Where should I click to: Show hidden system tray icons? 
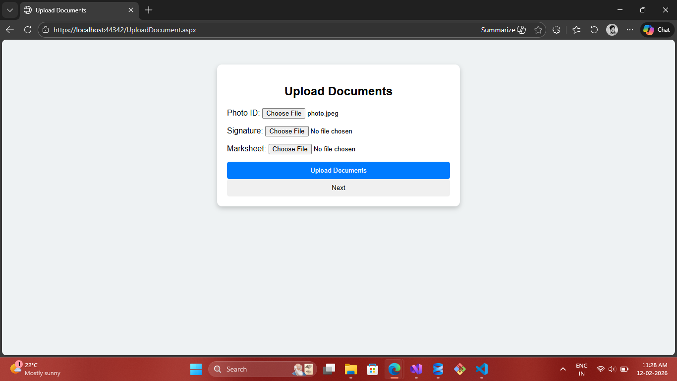pos(563,369)
